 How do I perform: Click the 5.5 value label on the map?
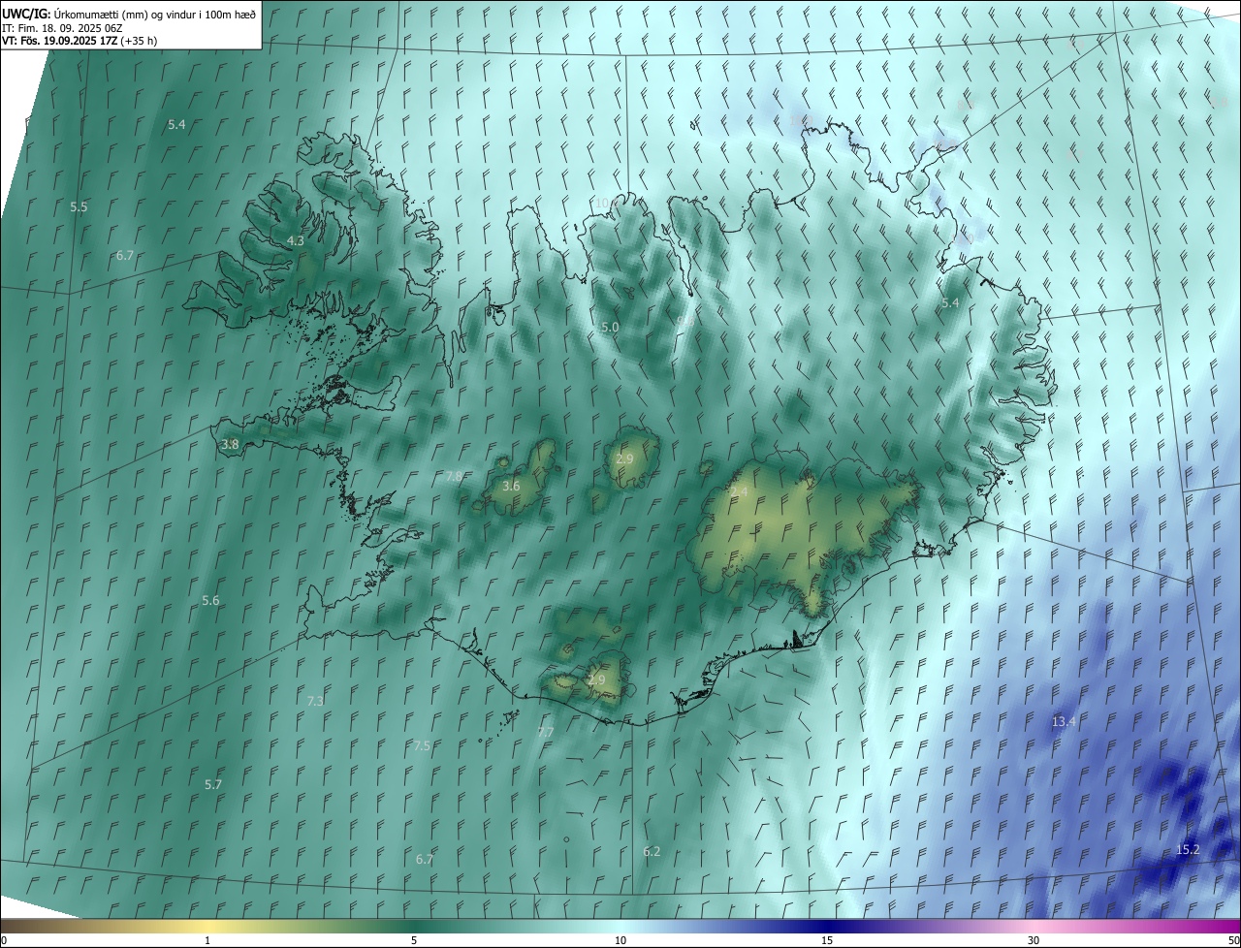coord(80,207)
